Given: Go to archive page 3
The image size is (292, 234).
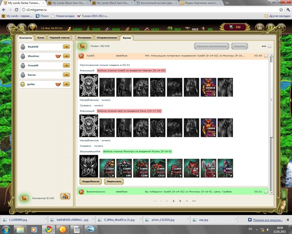Looking at the screenshot, I should pos(180,201).
